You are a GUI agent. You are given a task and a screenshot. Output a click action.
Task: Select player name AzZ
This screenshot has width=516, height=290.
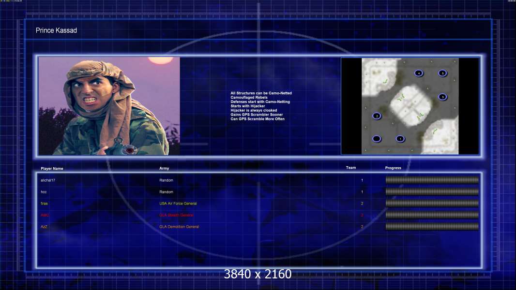click(x=44, y=227)
